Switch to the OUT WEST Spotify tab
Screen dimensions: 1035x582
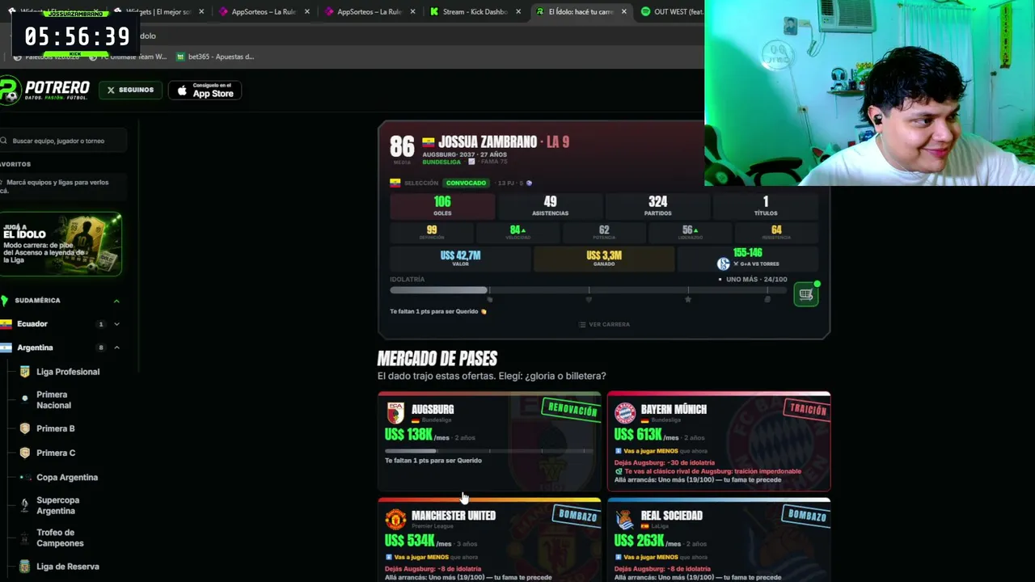pos(671,12)
